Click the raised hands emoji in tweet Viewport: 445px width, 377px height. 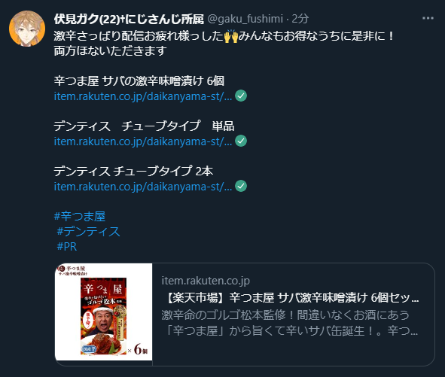[230, 36]
